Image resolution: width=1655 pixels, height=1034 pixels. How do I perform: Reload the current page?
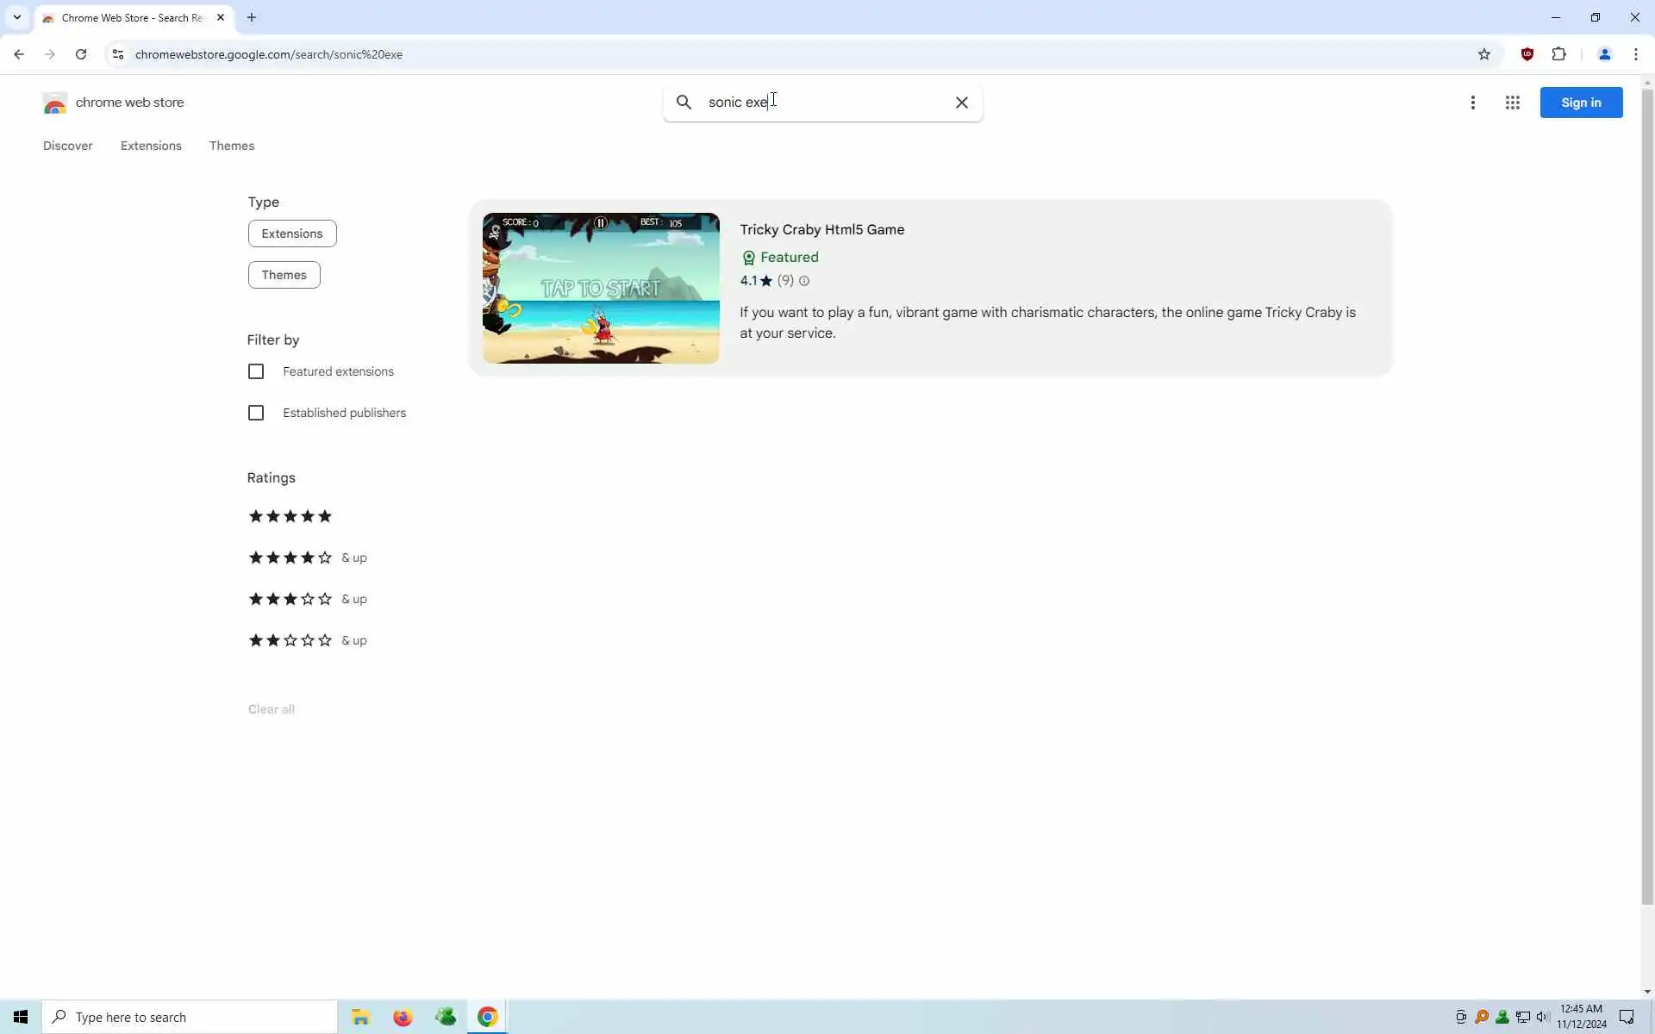tap(81, 54)
